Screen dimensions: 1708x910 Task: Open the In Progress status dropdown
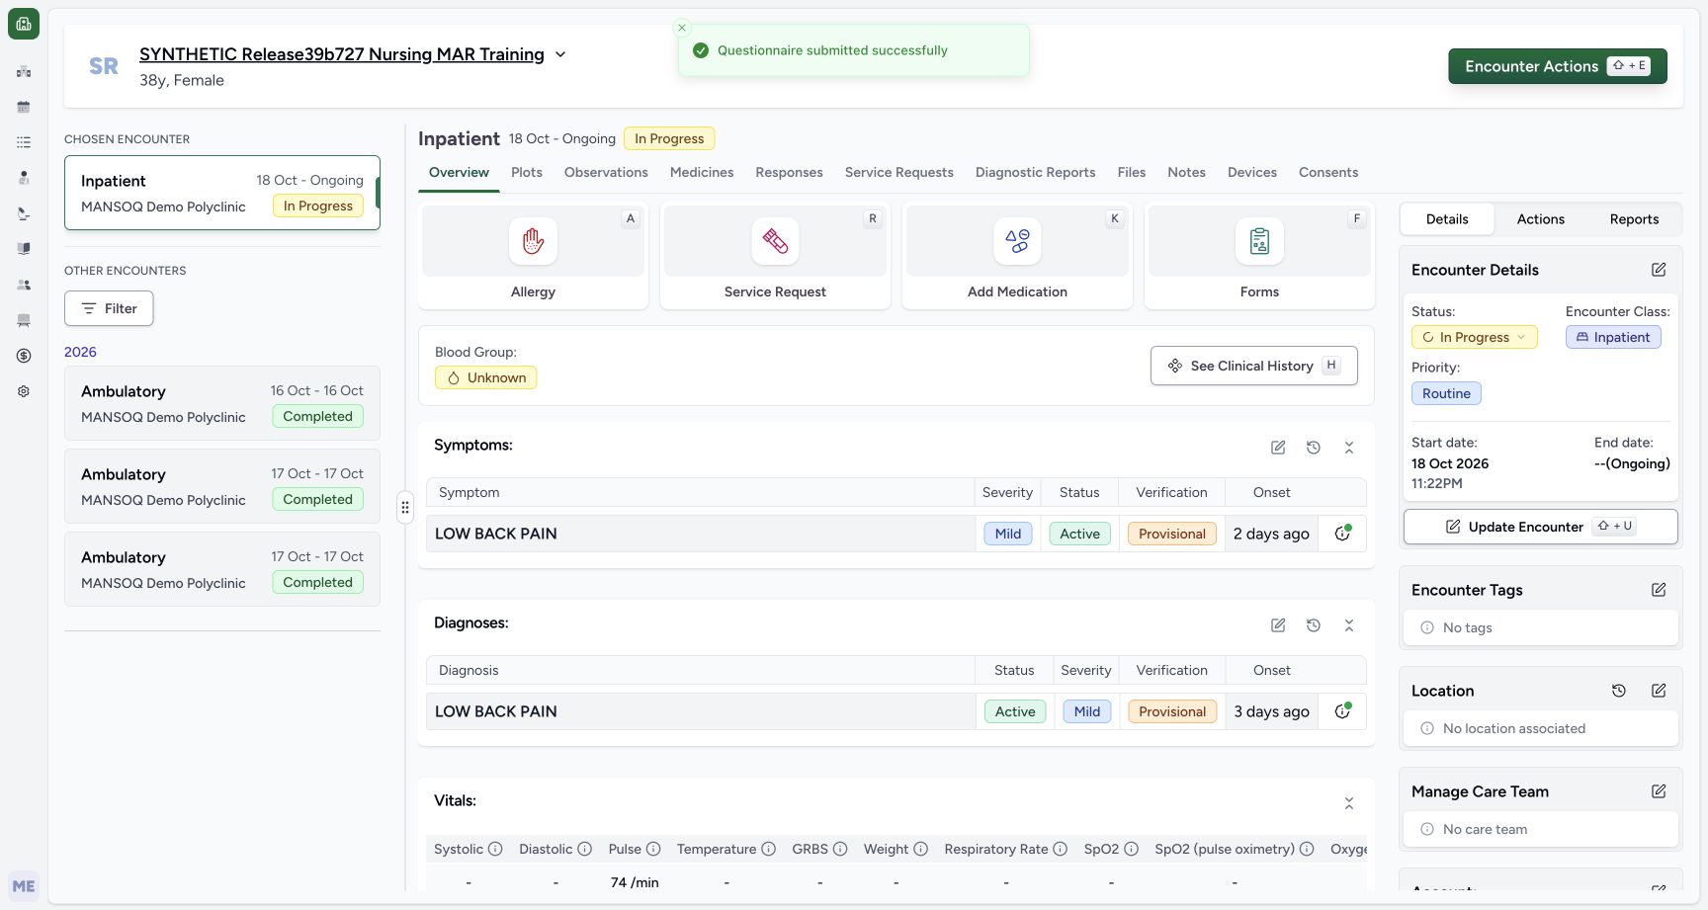[1474, 337]
